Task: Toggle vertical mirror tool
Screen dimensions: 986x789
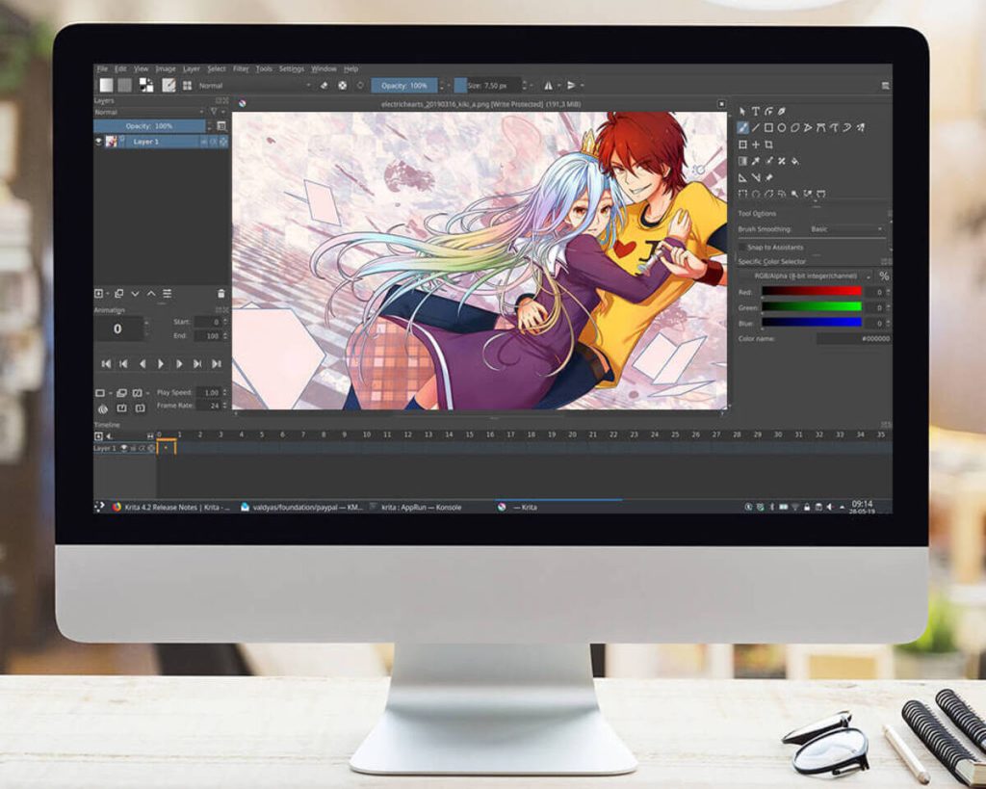Action: coord(571,85)
